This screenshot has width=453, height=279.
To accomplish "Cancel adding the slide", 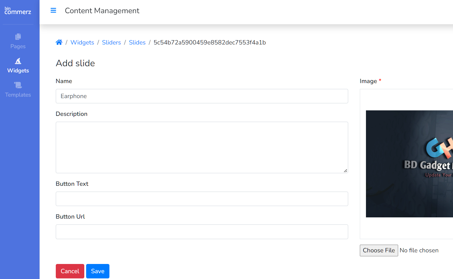I will click(x=70, y=271).
